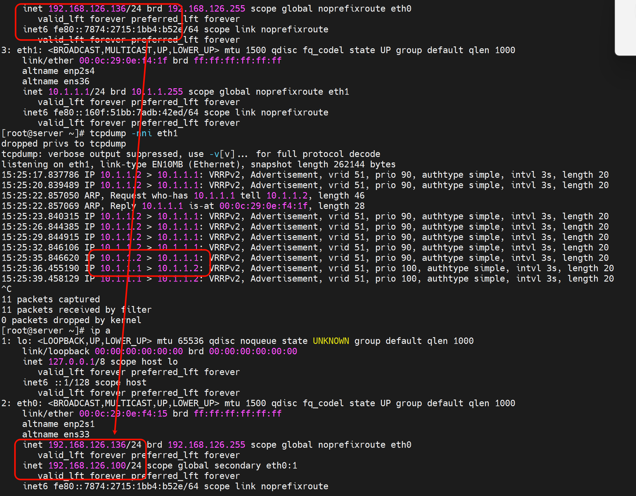Image resolution: width=636 pixels, height=496 pixels.
Task: Click the 192.168.126.100/24 secondary address
Action: 95,466
